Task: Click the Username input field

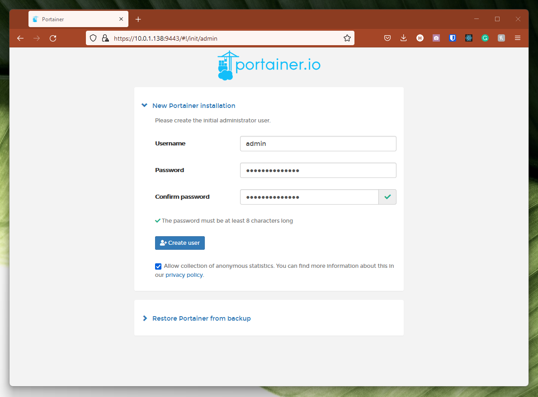Action: 318,144
